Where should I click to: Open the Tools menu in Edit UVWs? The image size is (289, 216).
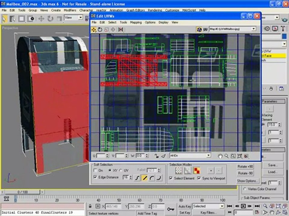pos(123,22)
